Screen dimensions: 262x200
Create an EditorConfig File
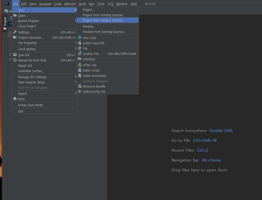pyautogui.click(x=94, y=92)
